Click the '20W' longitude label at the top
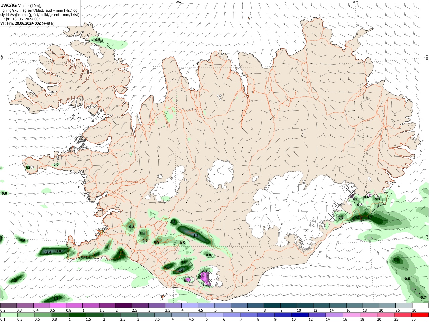Viewport: 429px width, 322px height. pos(178,2)
